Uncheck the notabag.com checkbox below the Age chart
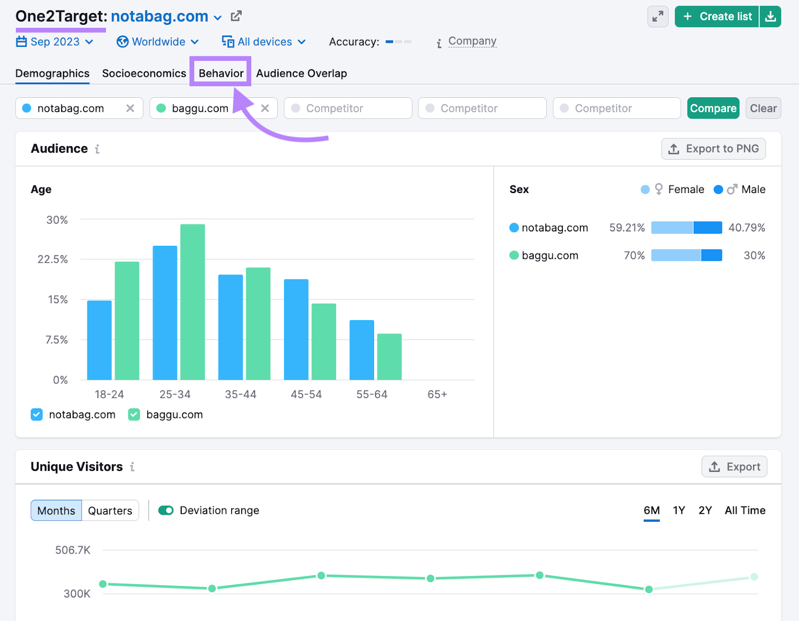This screenshot has width=799, height=621. [x=36, y=414]
